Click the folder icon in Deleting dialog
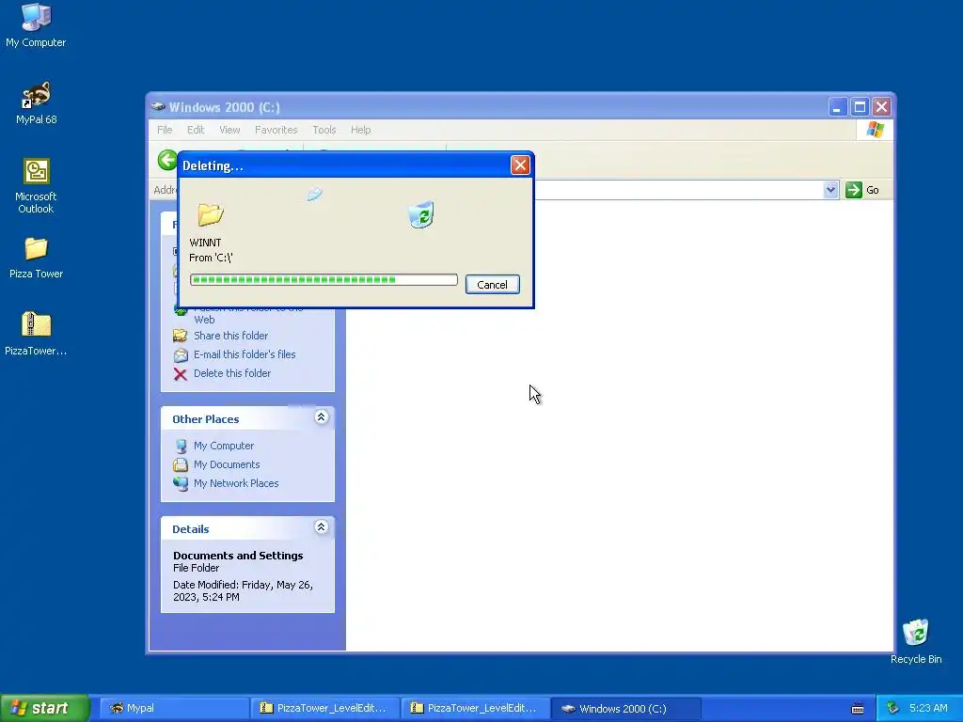Screen dimensions: 963x722 click(x=211, y=215)
